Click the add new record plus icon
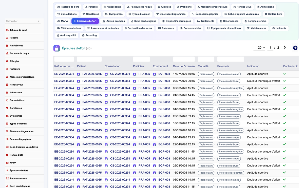This screenshot has height=188, width=304. point(295,48)
